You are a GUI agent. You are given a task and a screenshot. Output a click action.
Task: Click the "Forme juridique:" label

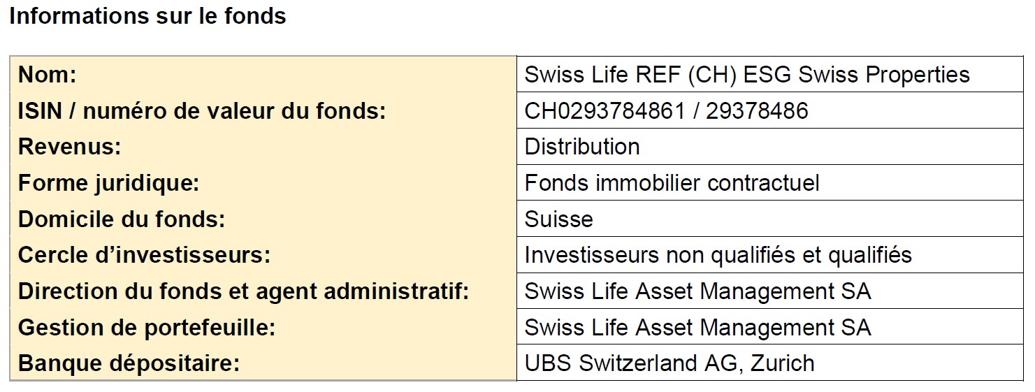point(109,183)
